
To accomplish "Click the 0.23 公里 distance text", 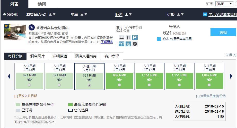I will tap(123, 31).
